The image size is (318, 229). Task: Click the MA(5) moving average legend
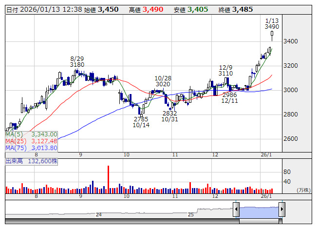[31, 134]
